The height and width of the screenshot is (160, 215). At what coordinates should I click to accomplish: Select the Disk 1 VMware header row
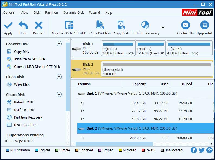click(x=146, y=93)
